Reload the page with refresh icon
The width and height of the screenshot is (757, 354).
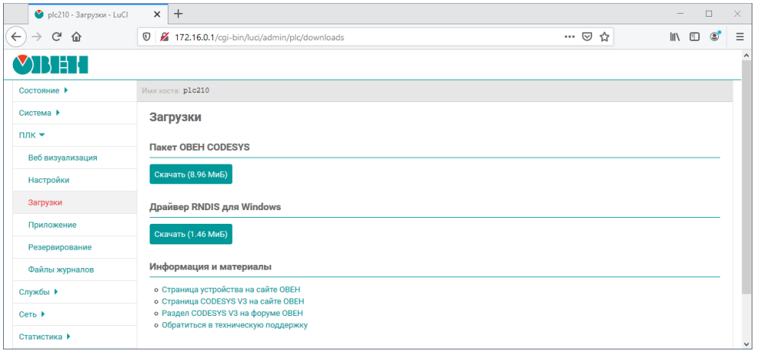click(x=56, y=37)
